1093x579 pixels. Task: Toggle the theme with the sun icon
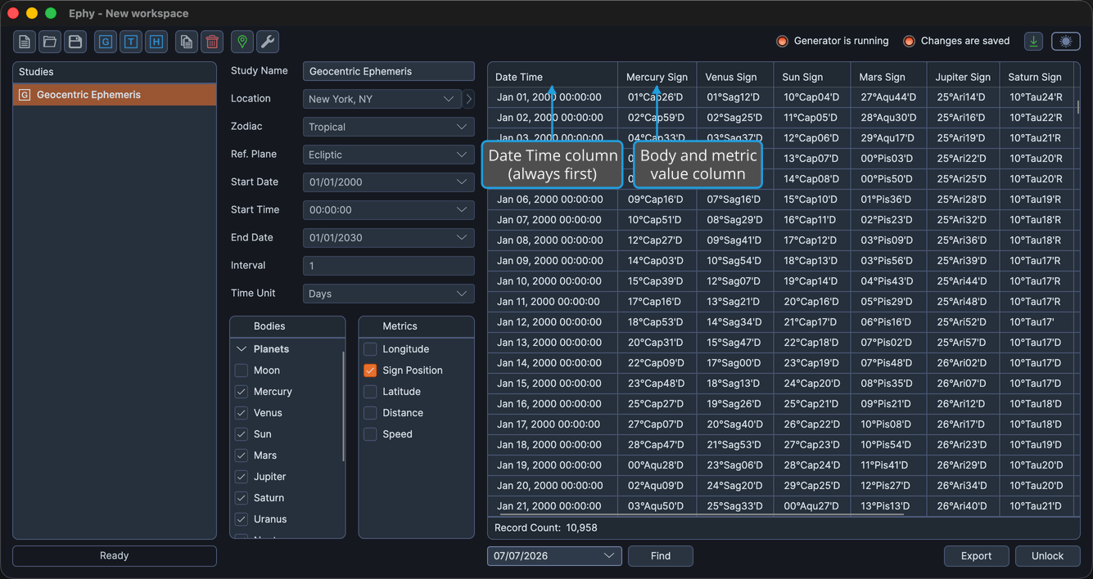(1066, 42)
